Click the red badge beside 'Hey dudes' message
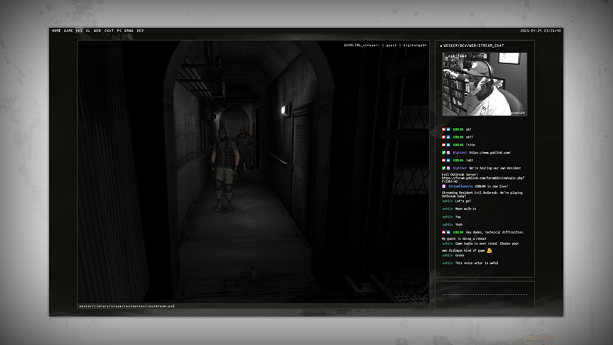Screen dimensions: 613x345 point(443,232)
